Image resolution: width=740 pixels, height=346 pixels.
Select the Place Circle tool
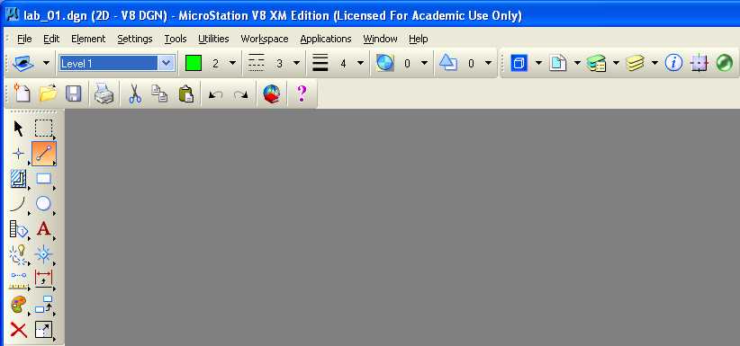(x=44, y=204)
